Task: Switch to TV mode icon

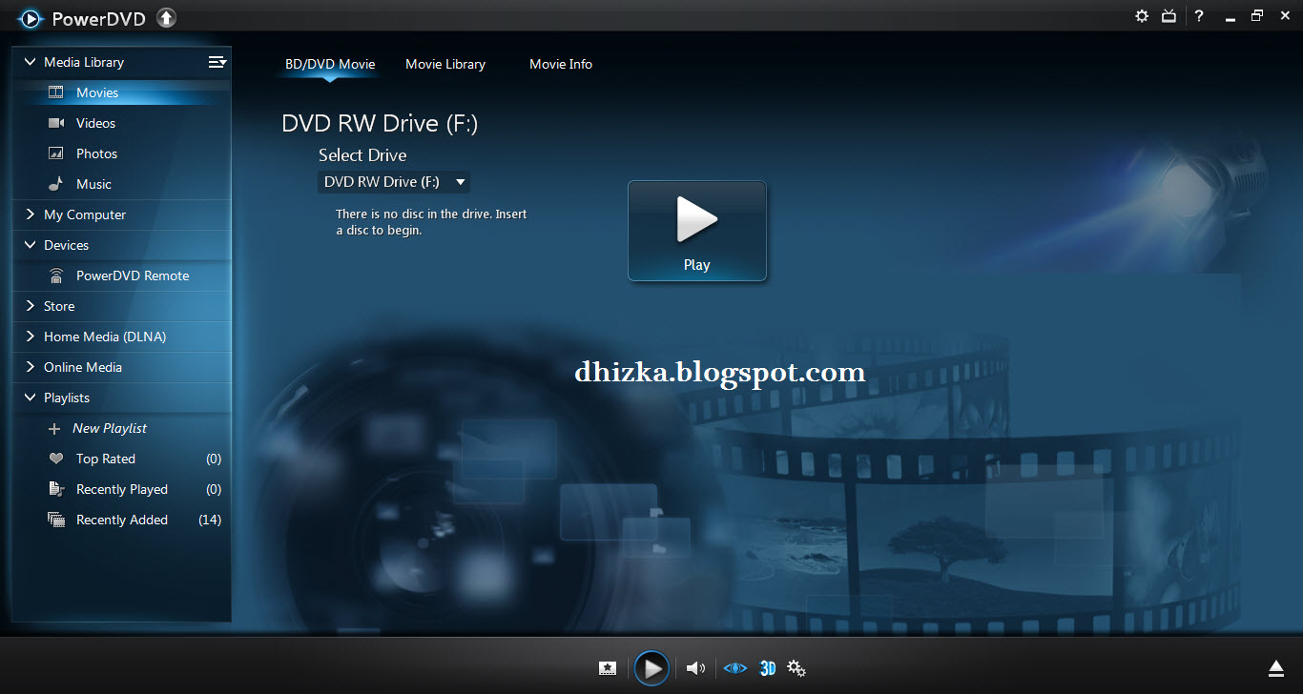Action: (x=1169, y=16)
